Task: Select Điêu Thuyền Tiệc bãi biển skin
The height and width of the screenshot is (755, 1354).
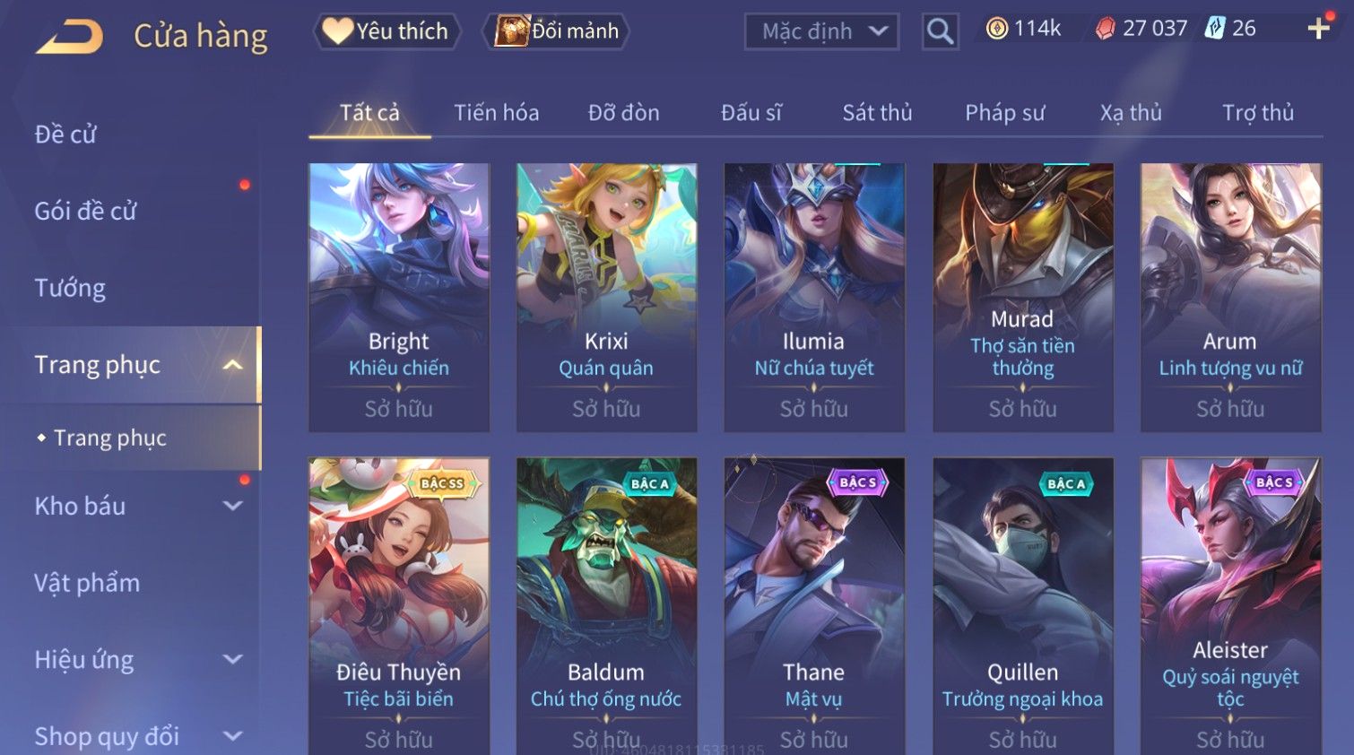Action: coord(399,606)
